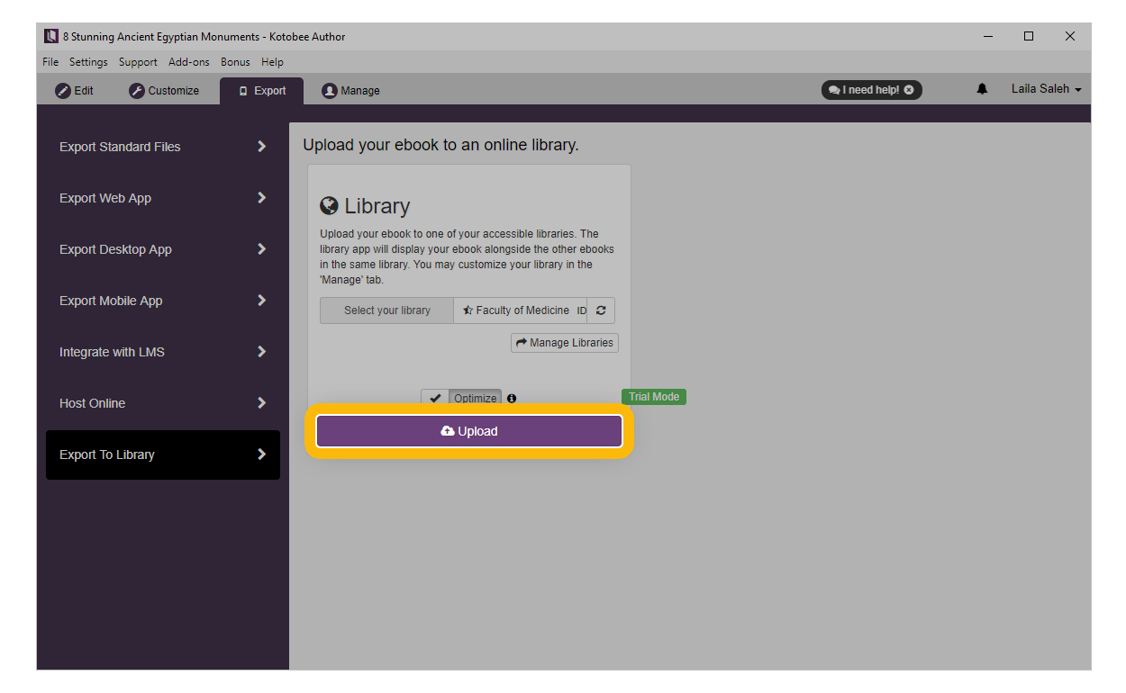Click heading 'Upload your ebook to an online library.'
The image size is (1126, 693).
[440, 145]
